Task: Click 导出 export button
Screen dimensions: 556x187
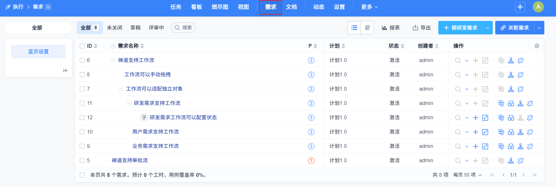Action: [422, 28]
